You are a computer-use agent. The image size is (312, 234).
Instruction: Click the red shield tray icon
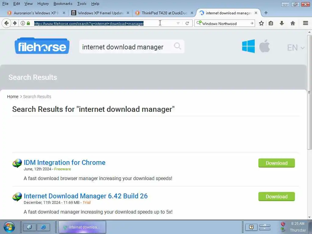coord(283,224)
